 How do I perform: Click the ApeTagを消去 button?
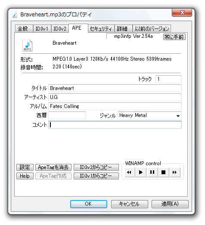tap(53, 167)
